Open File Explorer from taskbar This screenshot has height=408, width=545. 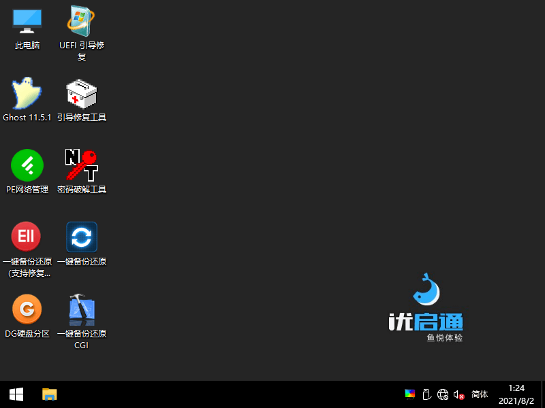pyautogui.click(x=49, y=394)
